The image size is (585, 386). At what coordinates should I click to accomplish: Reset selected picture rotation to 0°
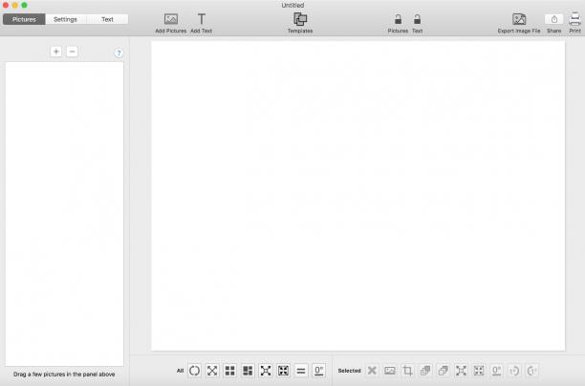pyautogui.click(x=496, y=371)
